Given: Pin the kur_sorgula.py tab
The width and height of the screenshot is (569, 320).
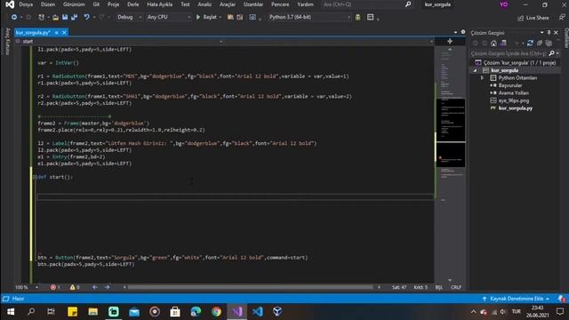Looking at the screenshot, I should (x=57, y=33).
